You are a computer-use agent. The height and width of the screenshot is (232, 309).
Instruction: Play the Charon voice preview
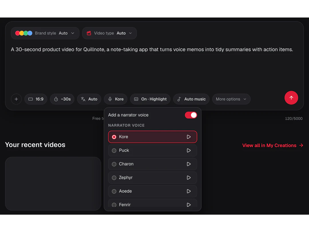click(x=189, y=164)
